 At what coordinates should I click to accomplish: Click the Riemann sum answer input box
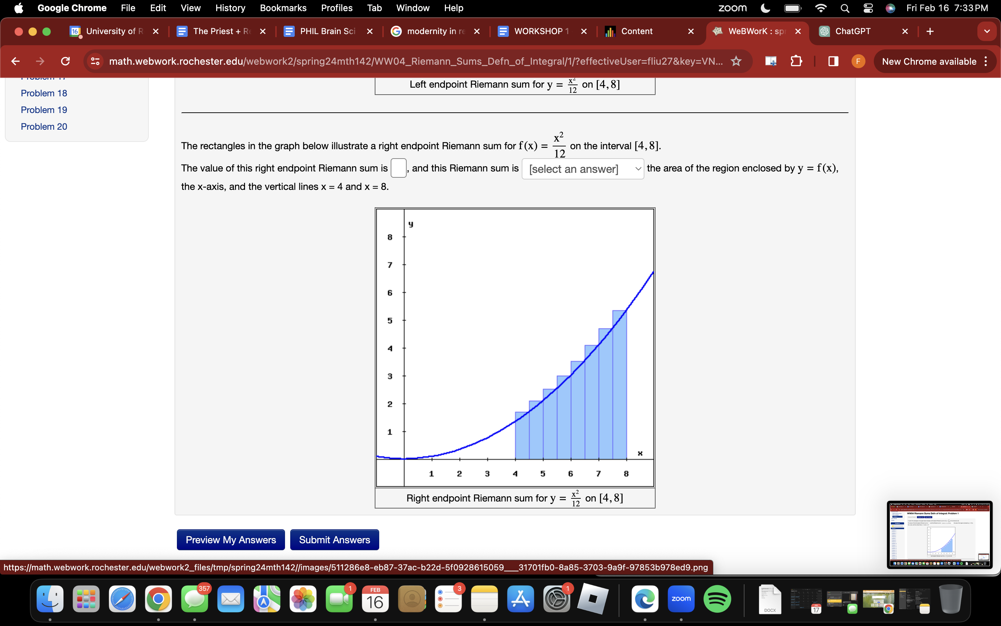point(398,168)
